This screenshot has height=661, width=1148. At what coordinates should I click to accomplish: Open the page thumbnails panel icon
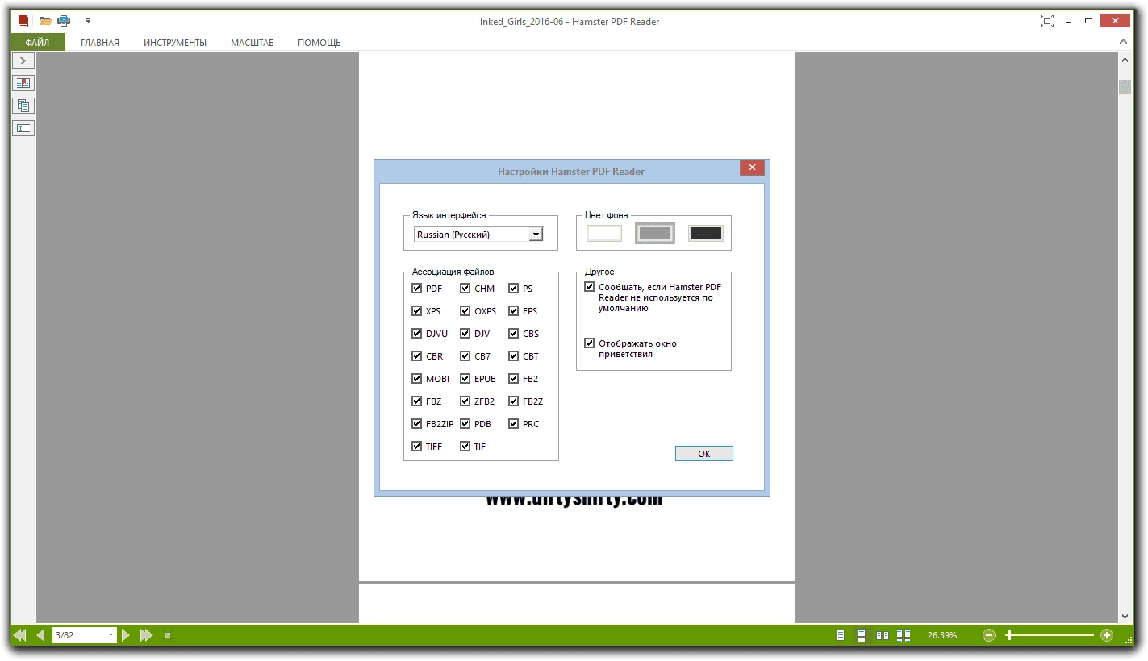coord(23,106)
